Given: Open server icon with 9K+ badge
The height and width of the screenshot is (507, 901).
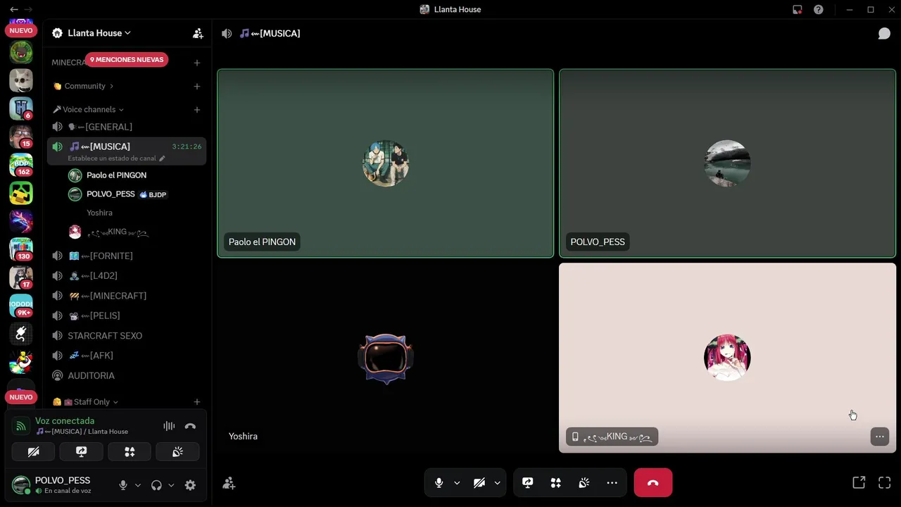Looking at the screenshot, I should click(x=21, y=306).
